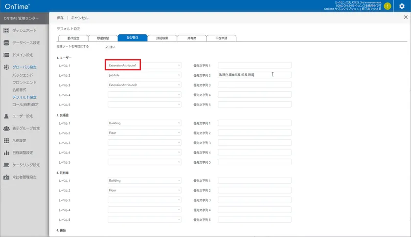Click the settings gear icon

click(x=402, y=6)
